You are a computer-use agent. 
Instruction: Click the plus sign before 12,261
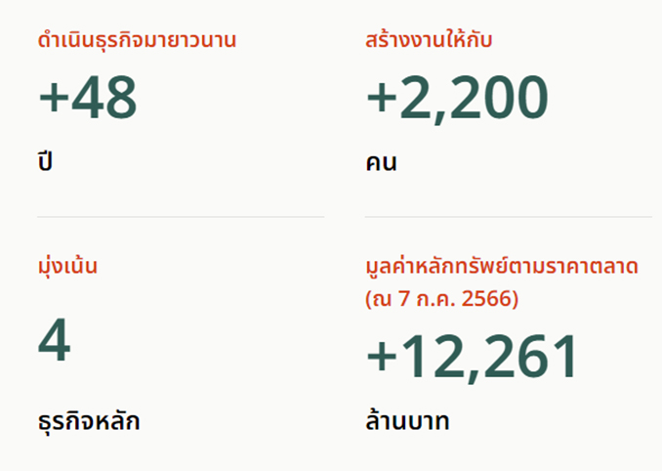tap(382, 357)
